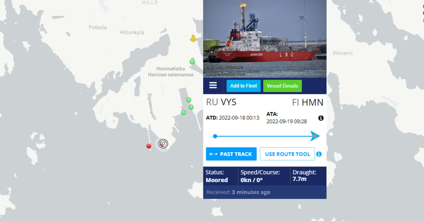Image resolution: width=424 pixels, height=221 pixels.
Task: Show the vessel's Past Track
Action: (231, 154)
